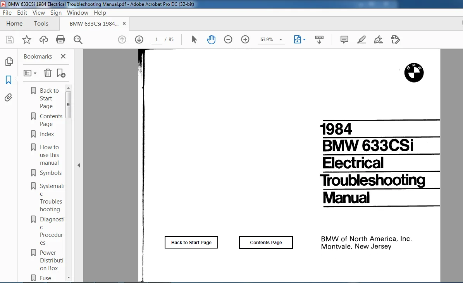The image size is (463, 283).
Task: Print the document with printer icon
Action: [x=60, y=40]
